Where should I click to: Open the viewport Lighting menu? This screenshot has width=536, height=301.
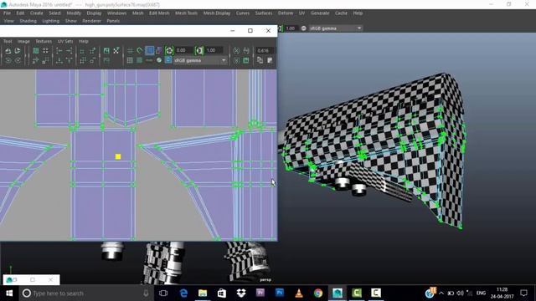pos(50,21)
